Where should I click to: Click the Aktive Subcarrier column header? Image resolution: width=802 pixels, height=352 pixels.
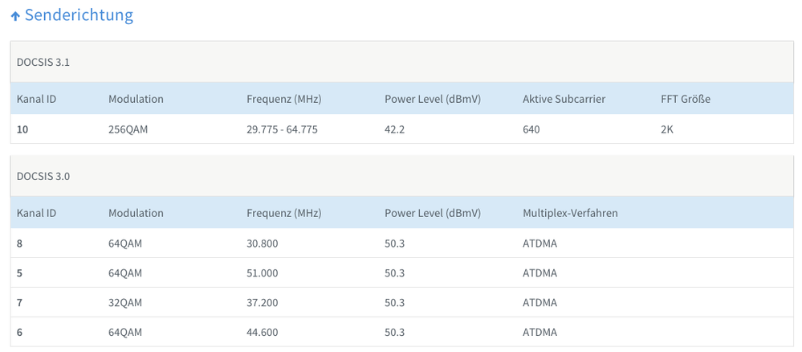click(x=564, y=99)
